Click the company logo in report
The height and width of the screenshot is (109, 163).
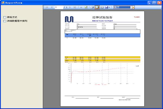[69, 19]
